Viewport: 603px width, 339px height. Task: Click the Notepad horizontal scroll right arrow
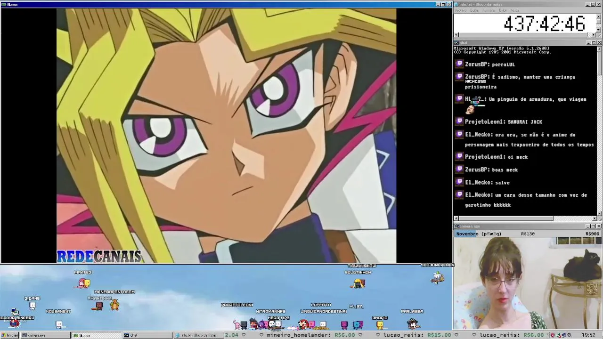594,35
